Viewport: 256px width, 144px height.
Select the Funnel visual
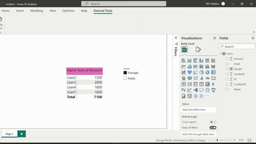(x=190, y=72)
